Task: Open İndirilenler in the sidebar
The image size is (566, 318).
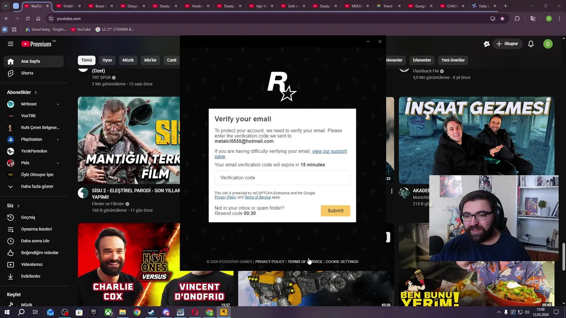Action: [33, 276]
